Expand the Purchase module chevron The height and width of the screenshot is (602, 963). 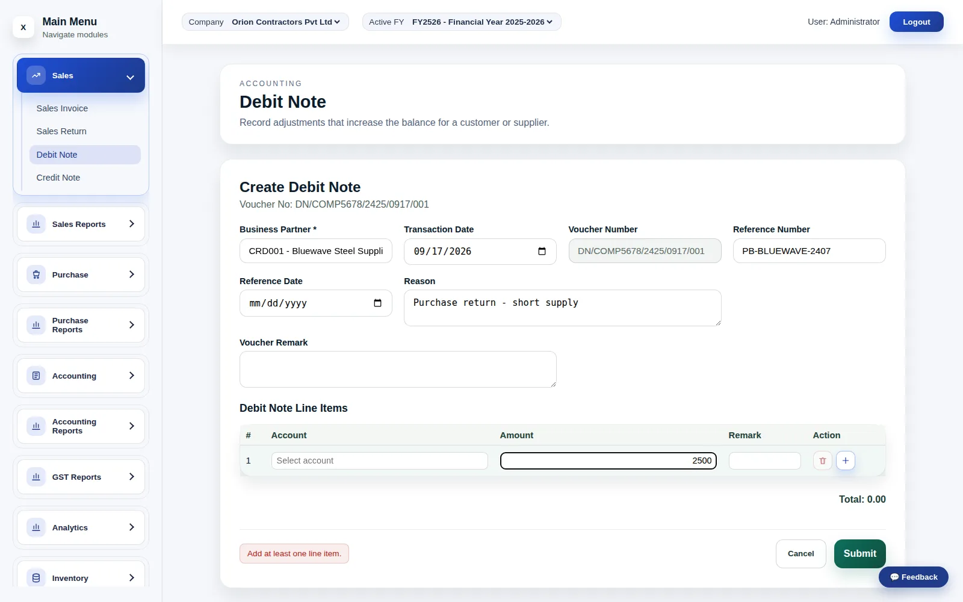click(x=132, y=275)
